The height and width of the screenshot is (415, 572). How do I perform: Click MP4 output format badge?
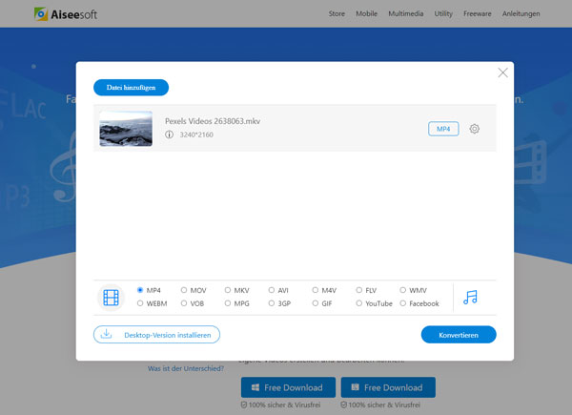443,129
